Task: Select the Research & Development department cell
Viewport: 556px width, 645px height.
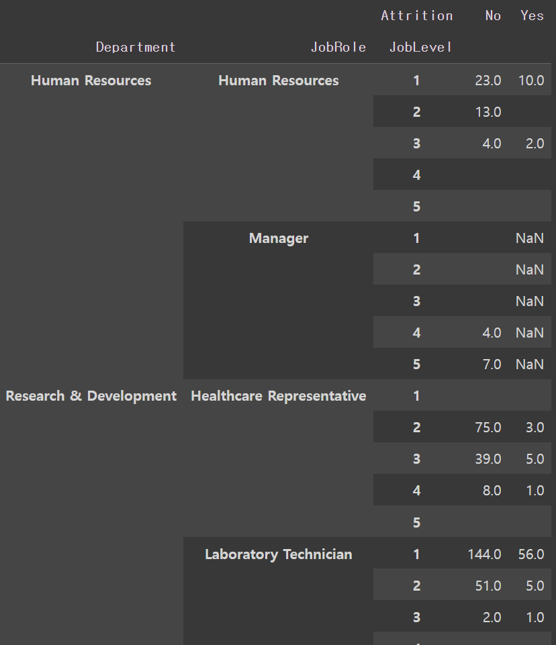Action: (x=91, y=396)
